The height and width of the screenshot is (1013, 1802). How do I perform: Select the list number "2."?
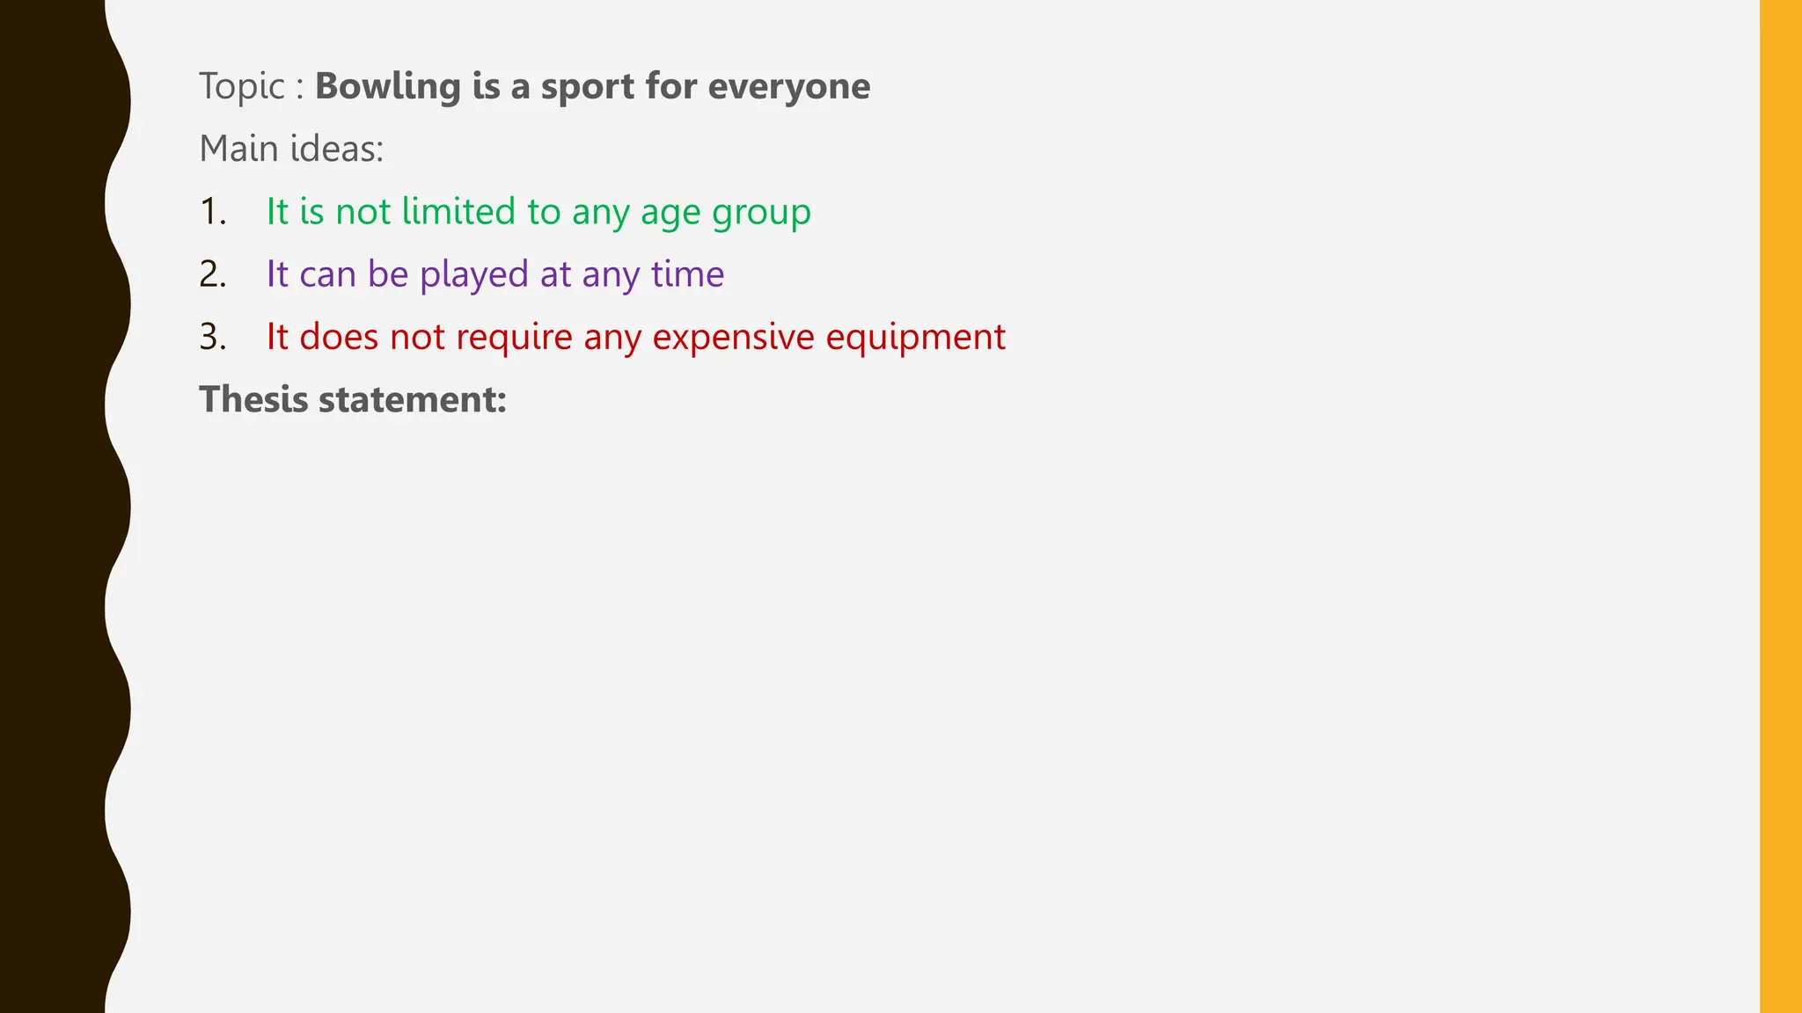pos(213,274)
